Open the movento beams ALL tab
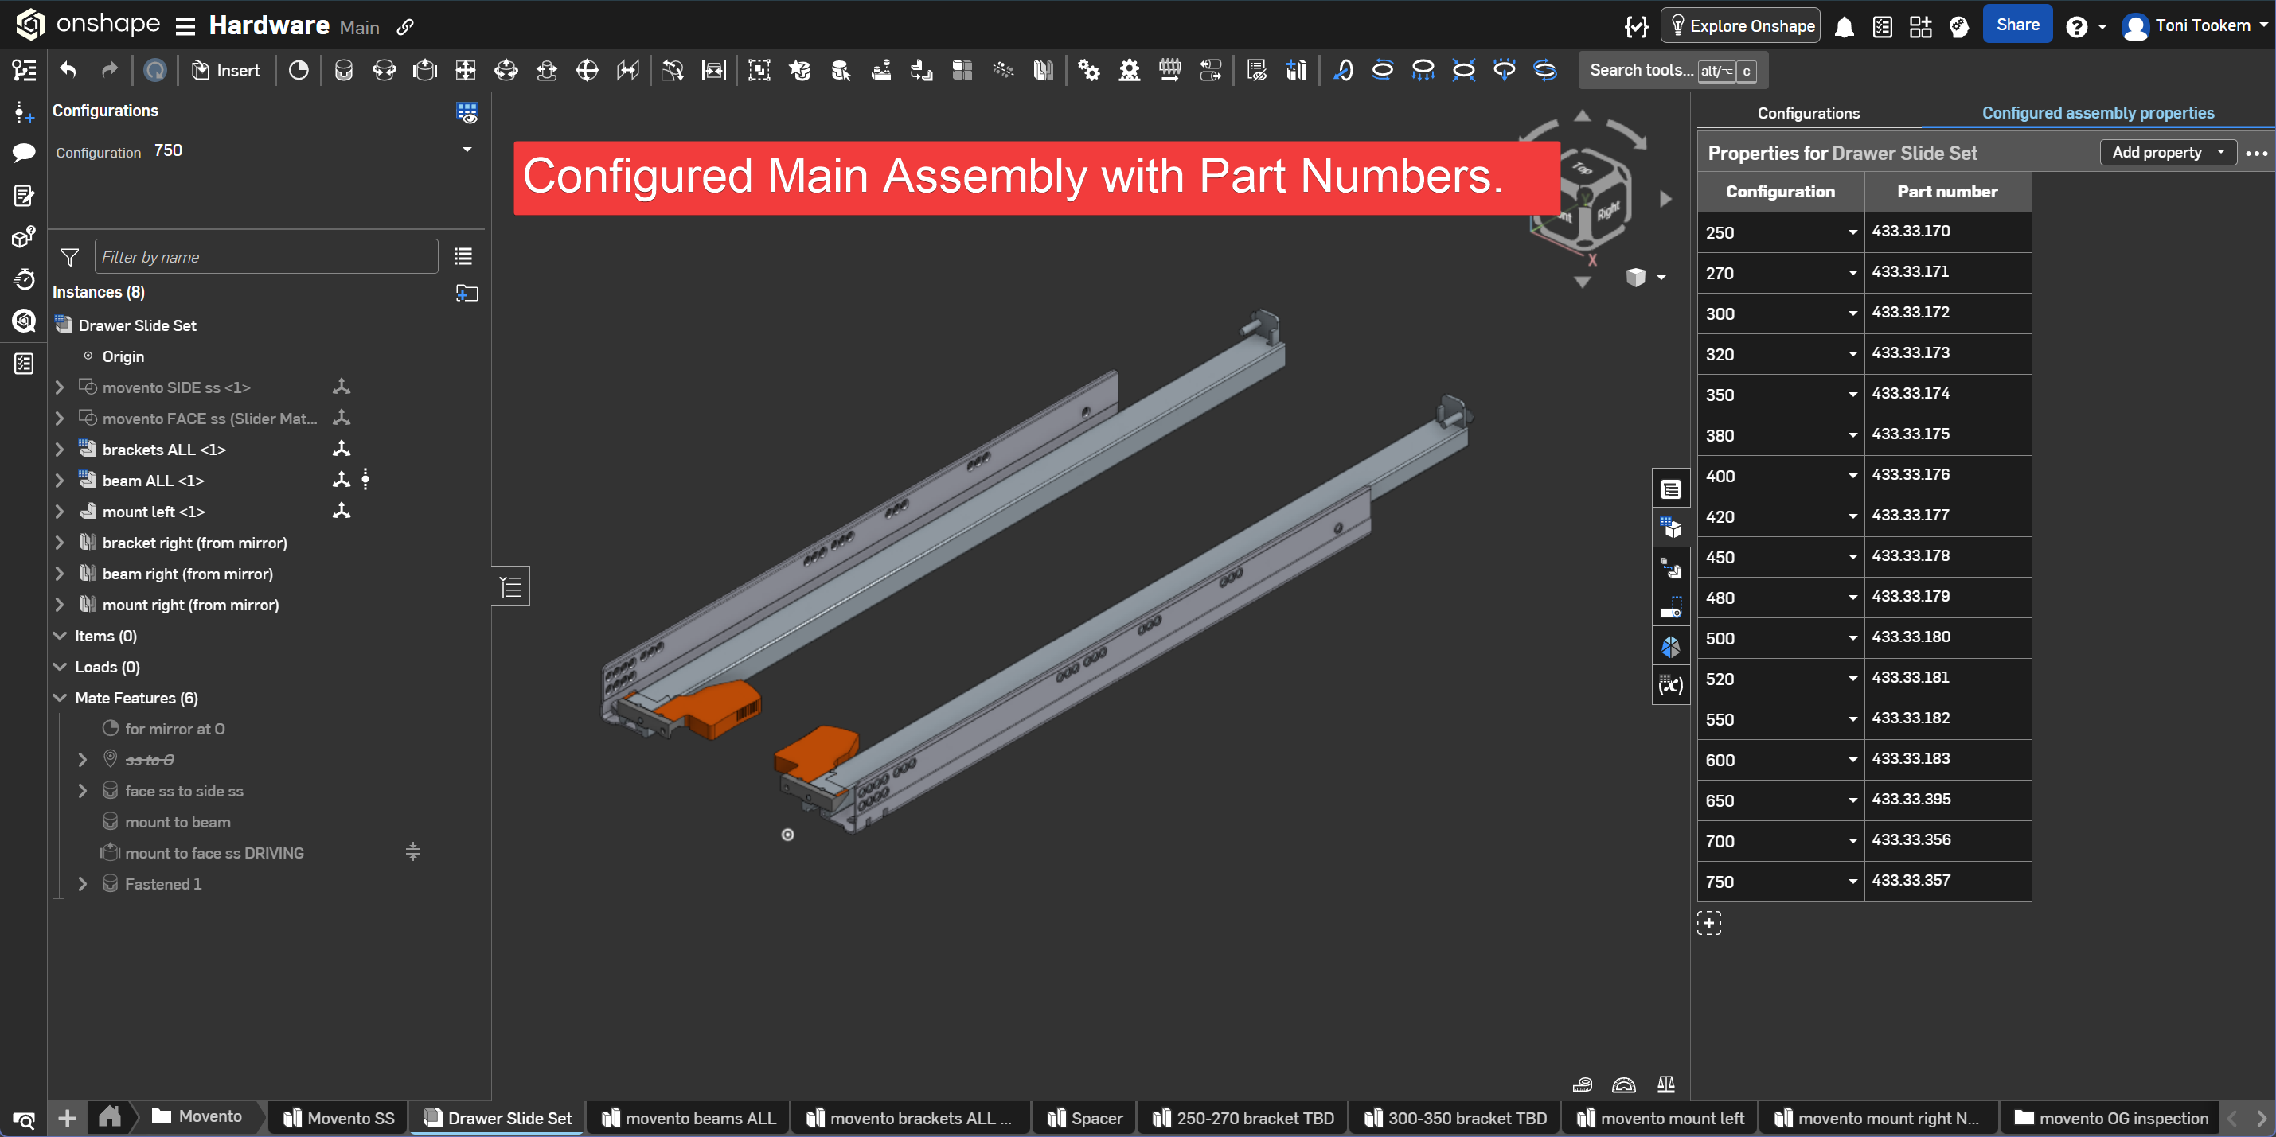The height and width of the screenshot is (1137, 2276). (689, 1118)
